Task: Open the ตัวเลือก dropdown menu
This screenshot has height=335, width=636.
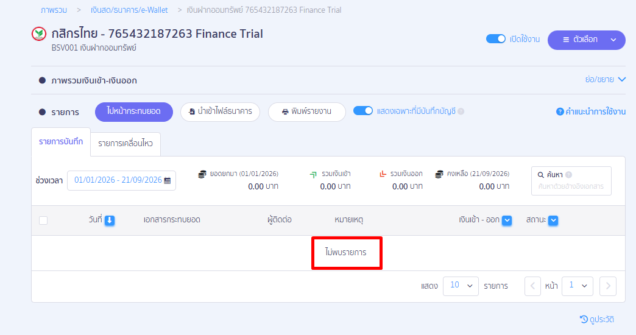Action: click(587, 40)
